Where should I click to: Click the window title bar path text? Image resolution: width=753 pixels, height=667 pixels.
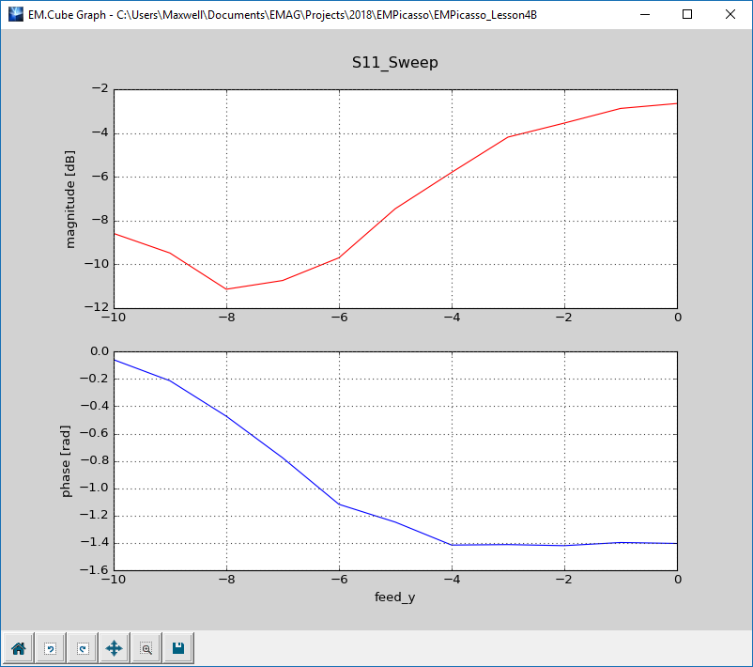(x=283, y=15)
